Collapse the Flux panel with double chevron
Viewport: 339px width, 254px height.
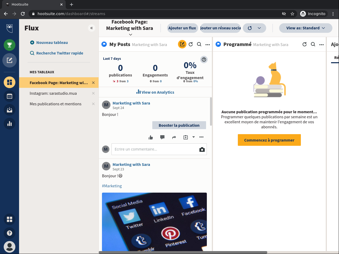coord(91,28)
